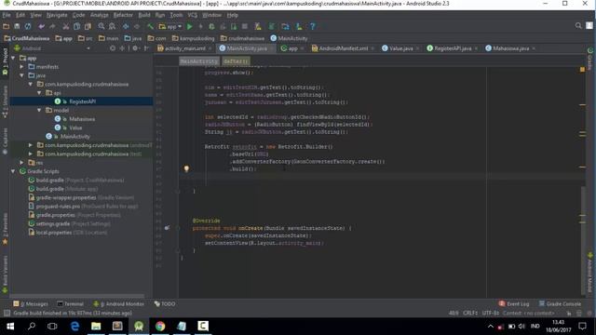
Task: Click the Copy icon in toolbar
Action: point(76,27)
